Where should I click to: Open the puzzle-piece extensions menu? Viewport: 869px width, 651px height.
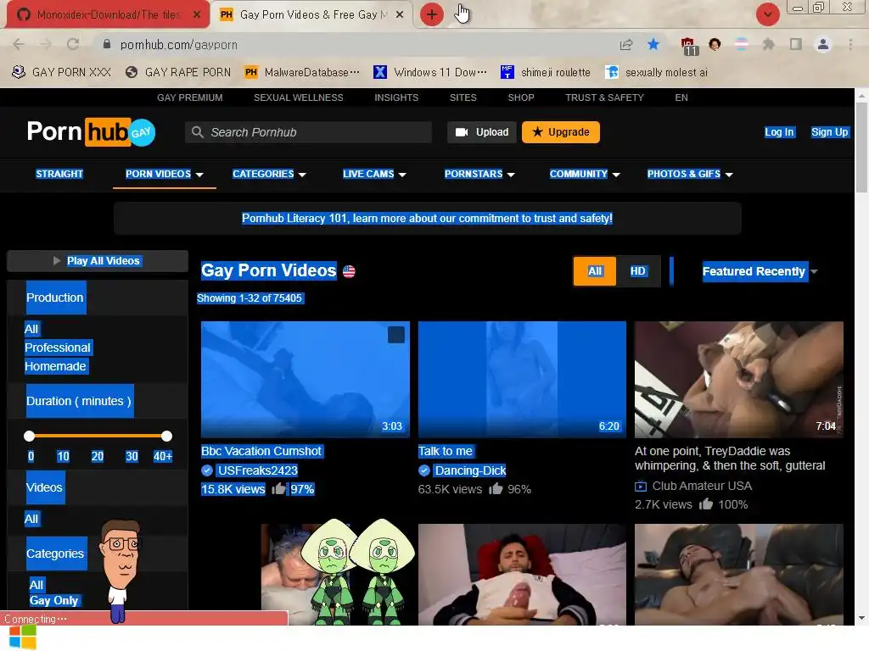[768, 44]
